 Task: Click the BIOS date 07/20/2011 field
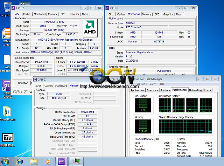(x=159, y=61)
